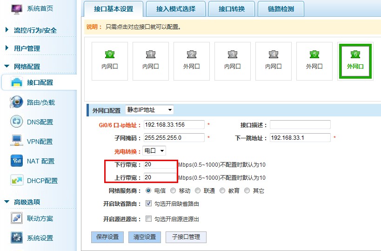Select 教育 as network provider
Screen dimensions: 381x251
[x=222, y=190]
